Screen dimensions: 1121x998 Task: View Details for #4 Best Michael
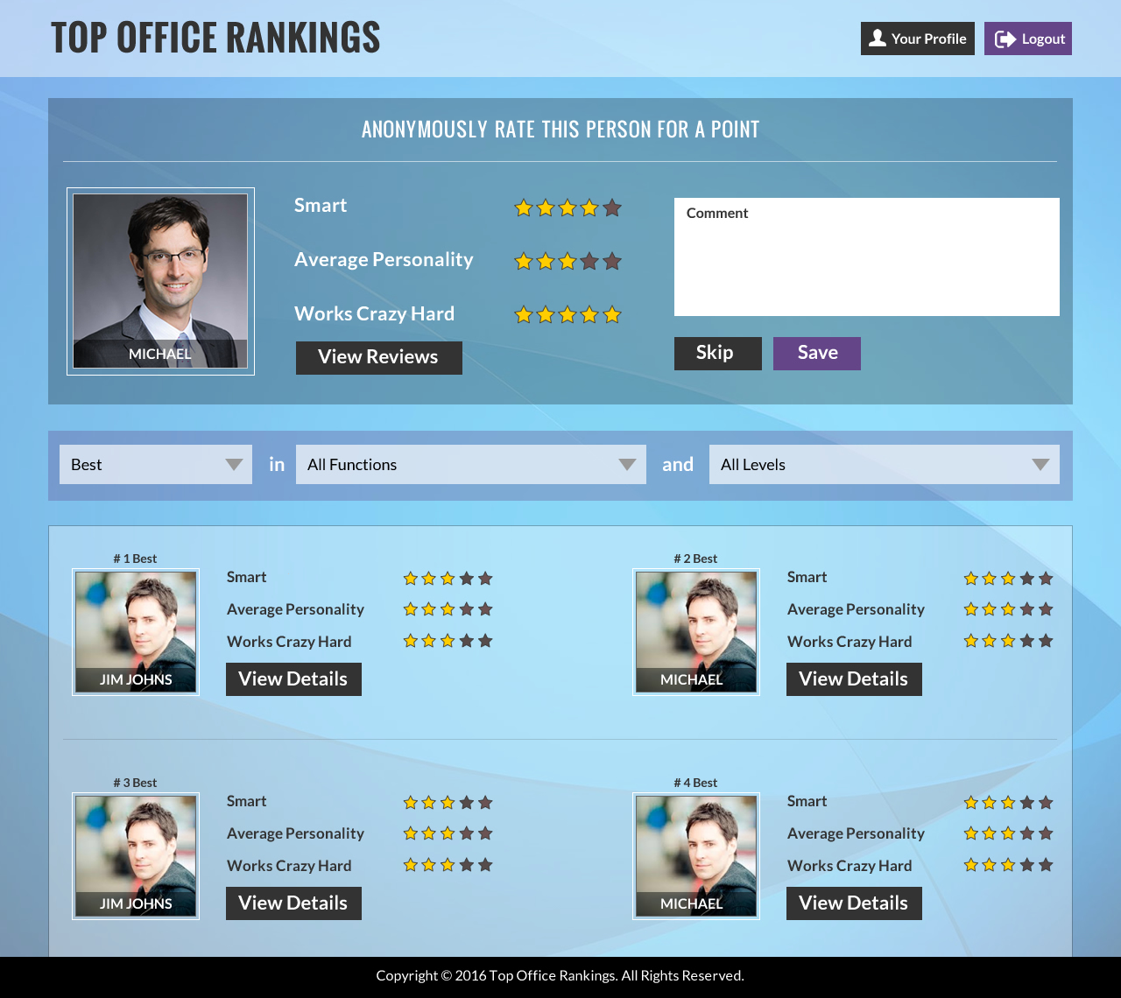[x=854, y=903]
